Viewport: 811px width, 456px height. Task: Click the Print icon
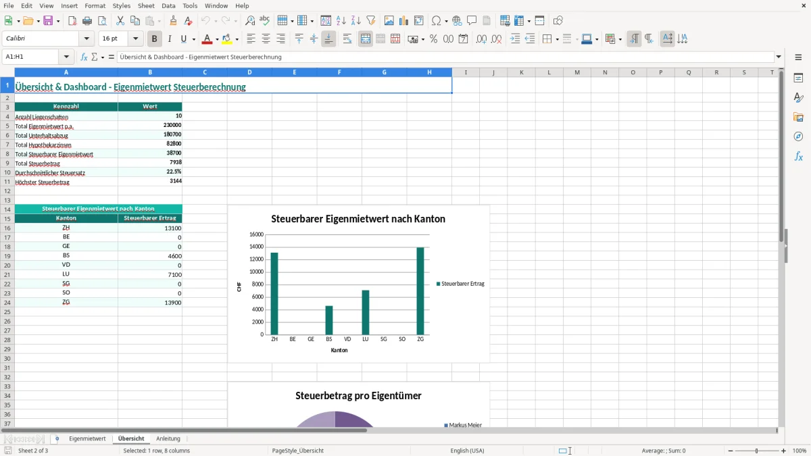pyautogui.click(x=87, y=21)
